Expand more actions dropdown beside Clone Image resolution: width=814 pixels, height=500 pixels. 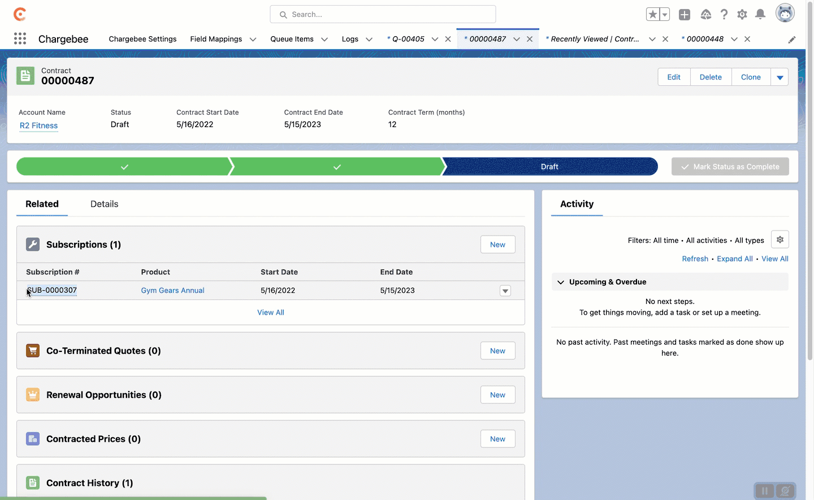click(780, 77)
